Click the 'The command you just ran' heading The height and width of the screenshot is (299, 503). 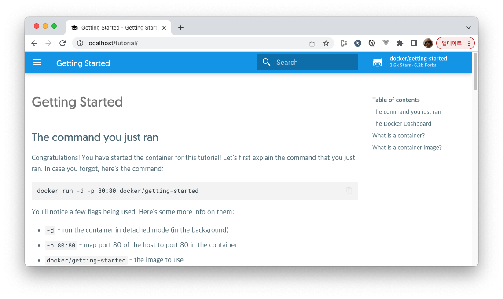(x=95, y=137)
